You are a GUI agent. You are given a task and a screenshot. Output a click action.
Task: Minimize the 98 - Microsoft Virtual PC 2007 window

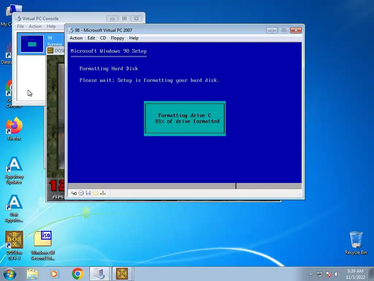point(272,30)
